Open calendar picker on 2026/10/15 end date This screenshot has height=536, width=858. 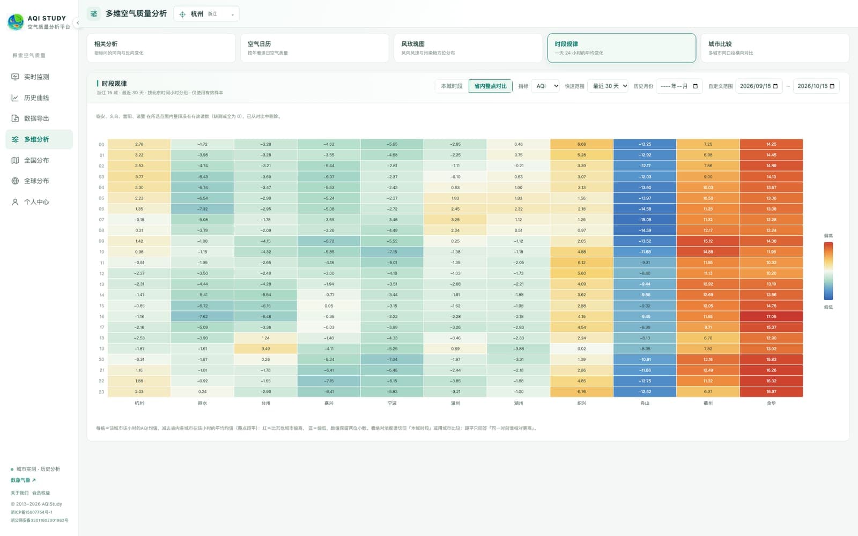(x=832, y=86)
